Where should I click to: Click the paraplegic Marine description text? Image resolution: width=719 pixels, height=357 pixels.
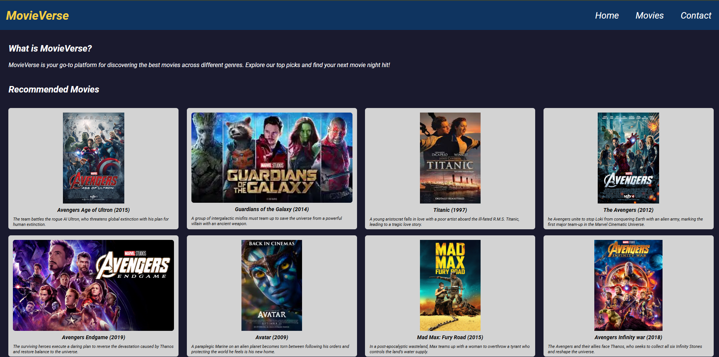(270, 349)
